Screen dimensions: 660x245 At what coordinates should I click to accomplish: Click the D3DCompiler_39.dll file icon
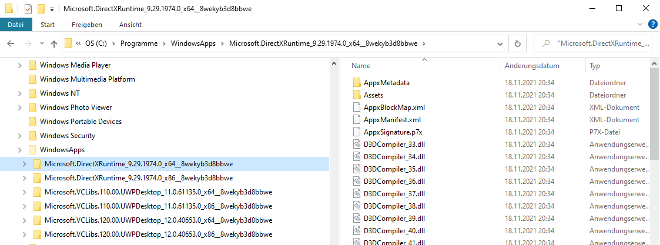(357, 219)
